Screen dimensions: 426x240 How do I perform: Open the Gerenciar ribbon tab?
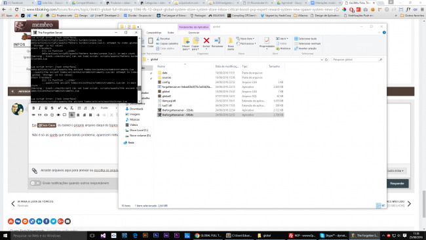194,33
